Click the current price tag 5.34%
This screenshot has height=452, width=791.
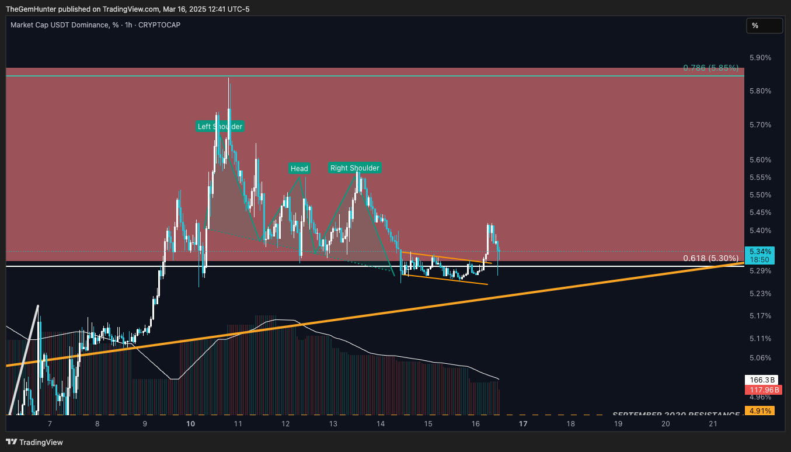coord(759,255)
